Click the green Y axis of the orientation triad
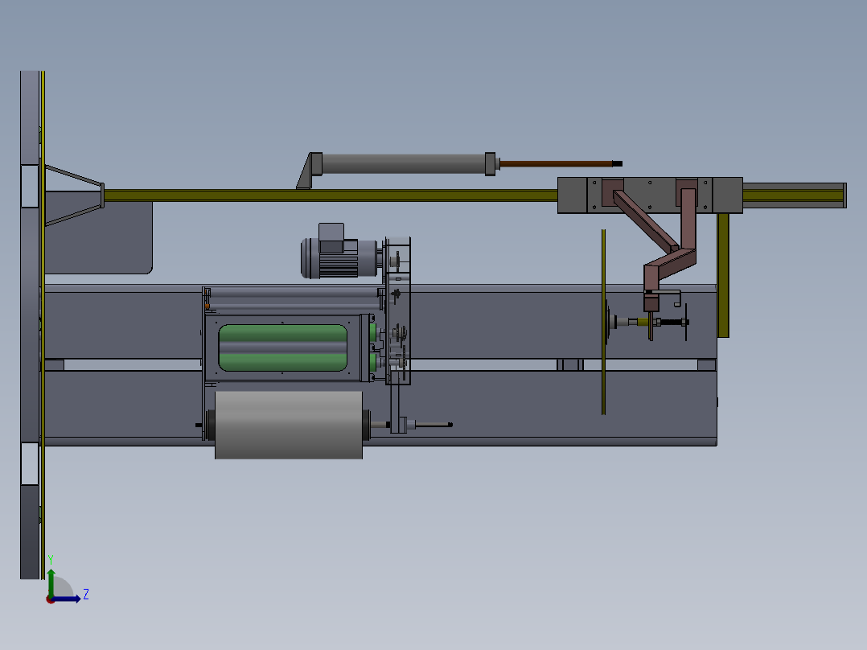The width and height of the screenshot is (867, 650). click(51, 582)
